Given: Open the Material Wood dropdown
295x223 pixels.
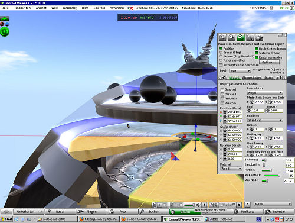Looking at the screenshot, I should tap(231, 169).
